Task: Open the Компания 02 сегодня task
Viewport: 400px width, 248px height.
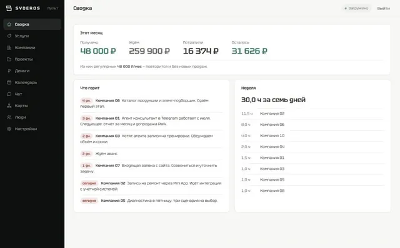Action: tap(151, 186)
